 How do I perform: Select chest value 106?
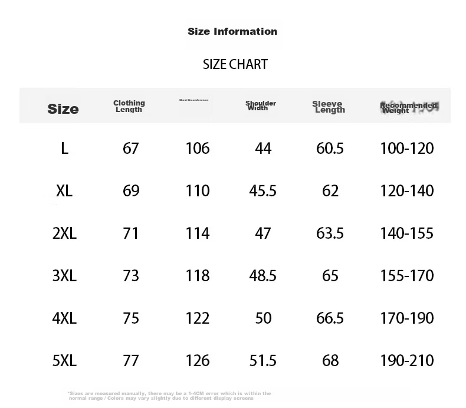click(198, 148)
